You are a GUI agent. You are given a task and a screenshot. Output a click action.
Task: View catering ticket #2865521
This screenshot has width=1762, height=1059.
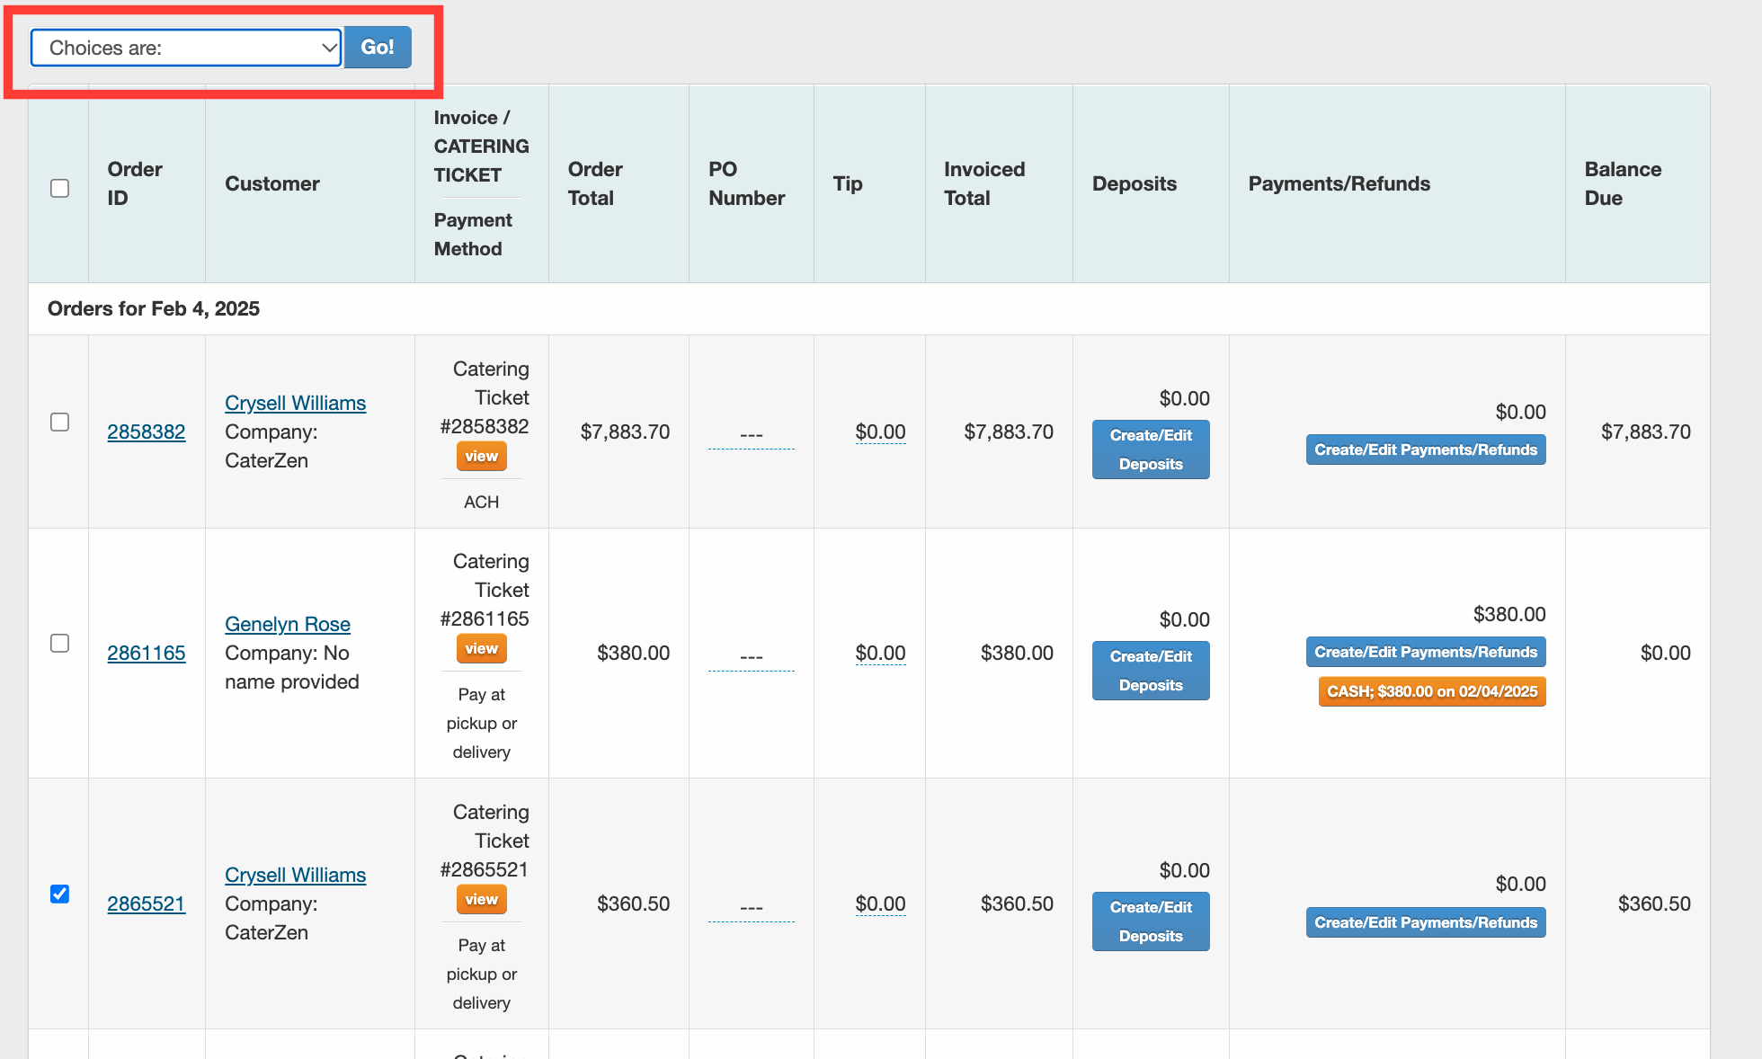(481, 900)
